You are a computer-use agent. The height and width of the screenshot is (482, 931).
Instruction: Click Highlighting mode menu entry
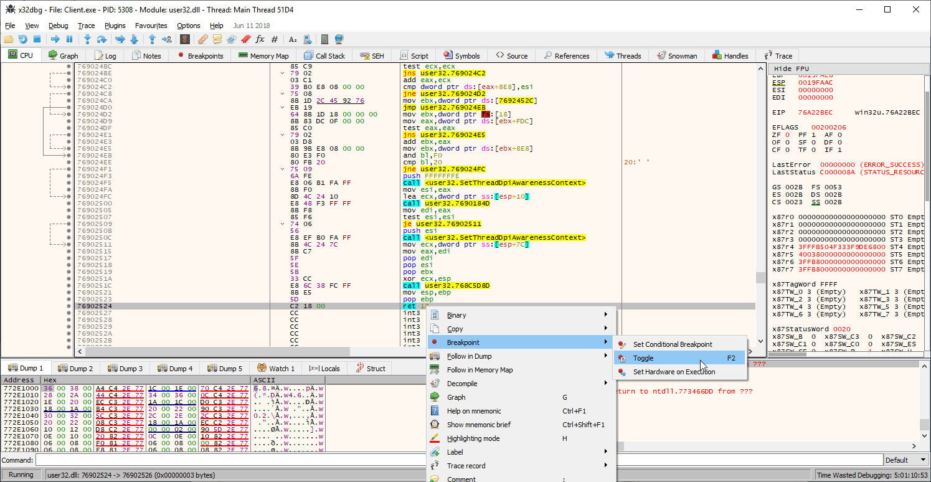pyautogui.click(x=521, y=438)
